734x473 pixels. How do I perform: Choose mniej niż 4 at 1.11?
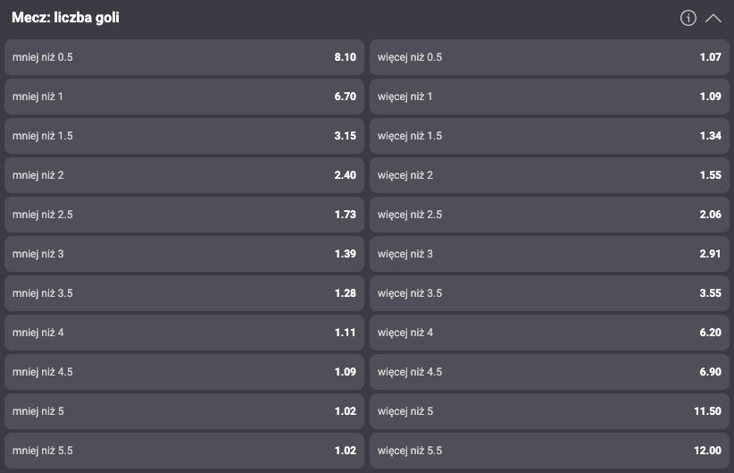[x=185, y=333]
